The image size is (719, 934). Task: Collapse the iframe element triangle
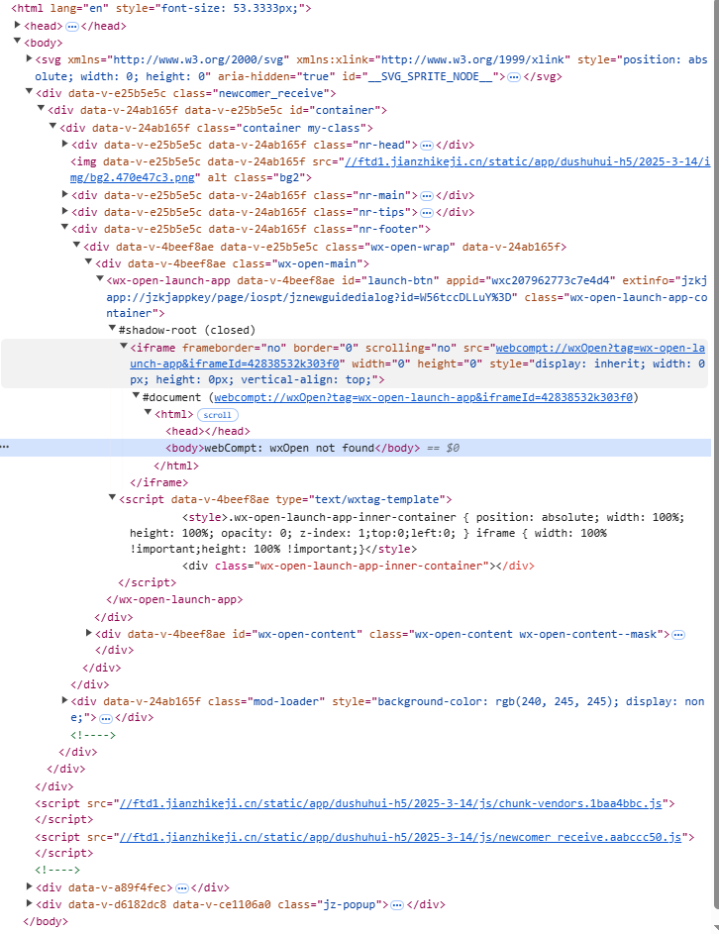tap(124, 346)
